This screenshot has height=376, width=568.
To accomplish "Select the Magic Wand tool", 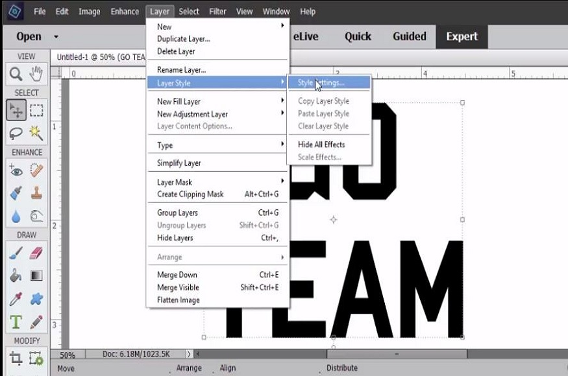I will tap(36, 133).
